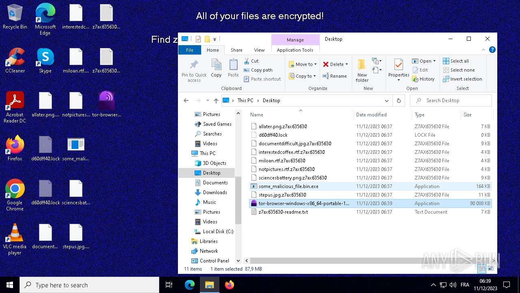Open the File menu tab
The width and height of the screenshot is (520, 293).
tap(190, 50)
